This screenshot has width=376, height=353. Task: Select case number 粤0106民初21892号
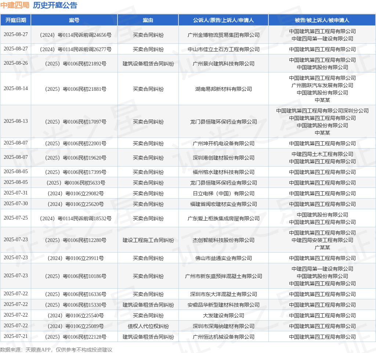pyautogui.click(x=76, y=64)
